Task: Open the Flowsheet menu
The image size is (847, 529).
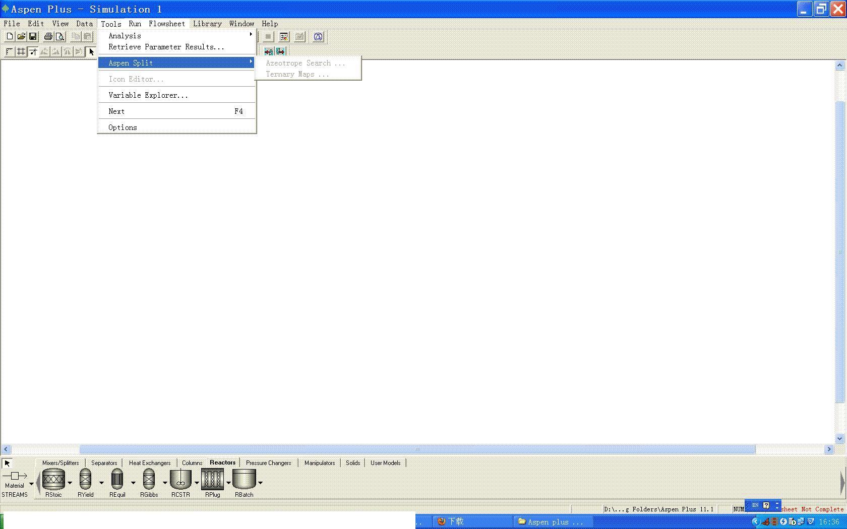Action: point(167,24)
